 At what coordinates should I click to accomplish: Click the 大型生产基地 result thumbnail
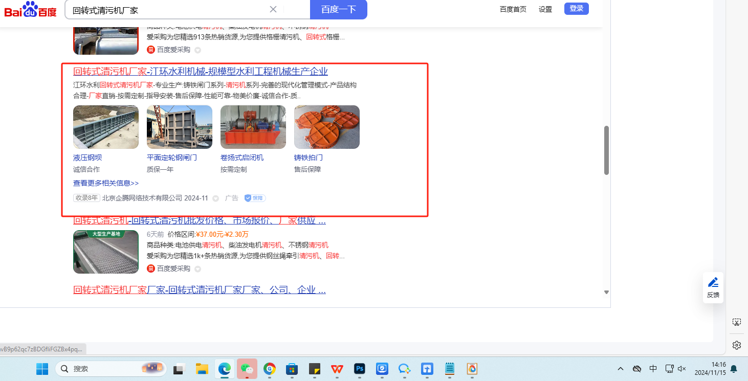click(x=106, y=252)
